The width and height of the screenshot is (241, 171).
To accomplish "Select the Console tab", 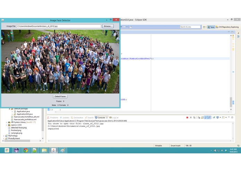I will [101, 118].
